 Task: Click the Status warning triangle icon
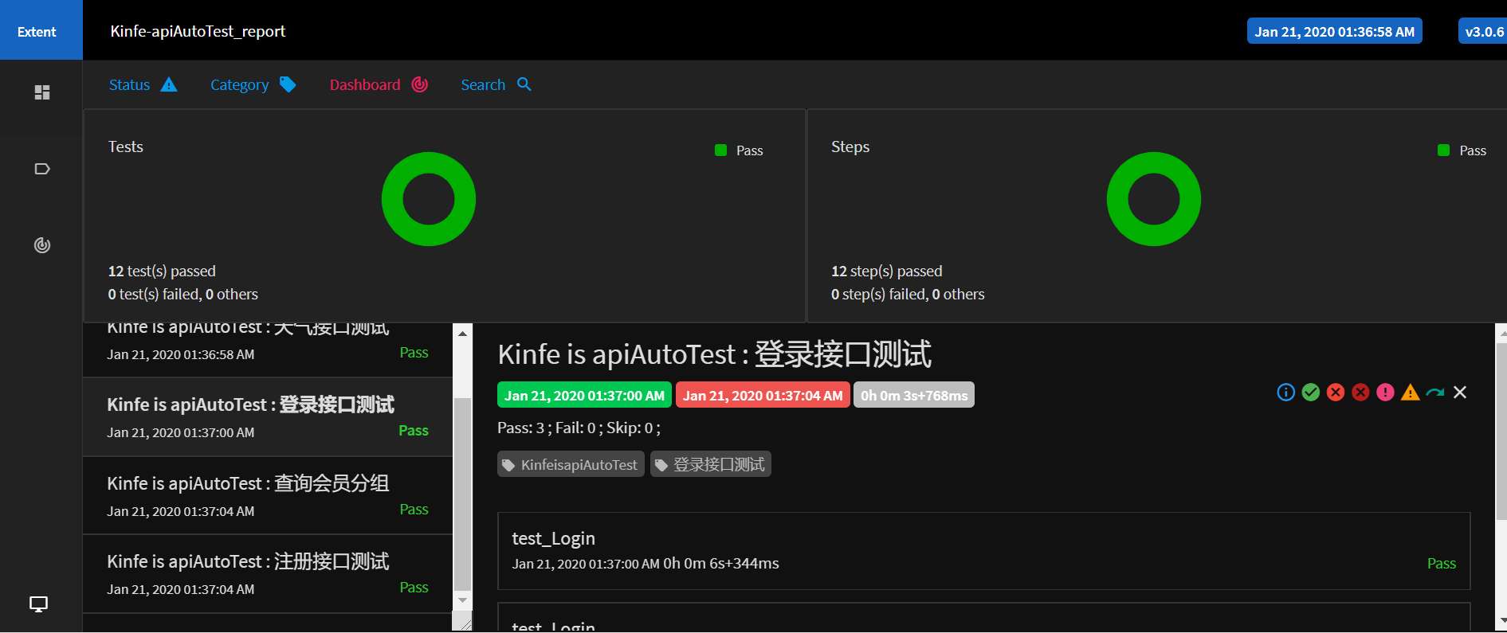(x=169, y=84)
